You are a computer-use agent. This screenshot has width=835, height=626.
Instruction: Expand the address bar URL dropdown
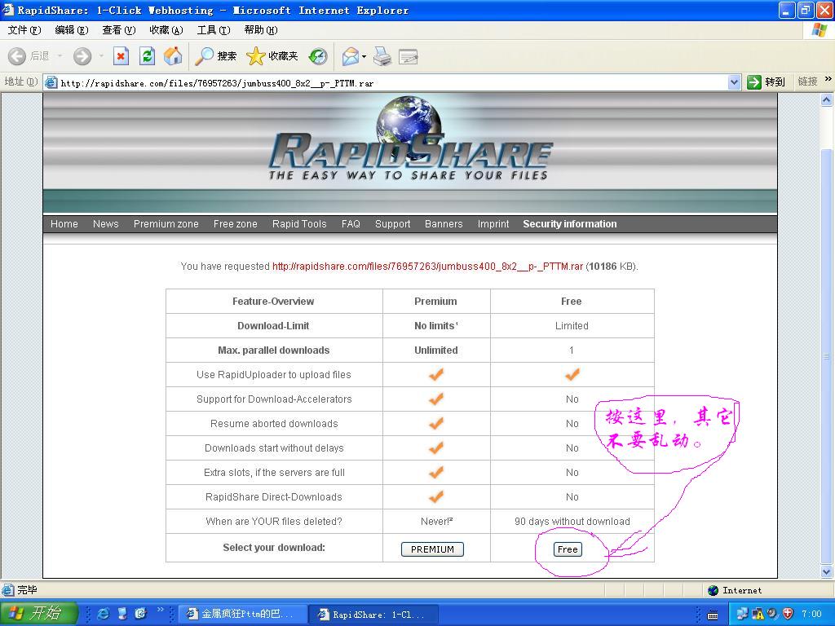tap(734, 82)
